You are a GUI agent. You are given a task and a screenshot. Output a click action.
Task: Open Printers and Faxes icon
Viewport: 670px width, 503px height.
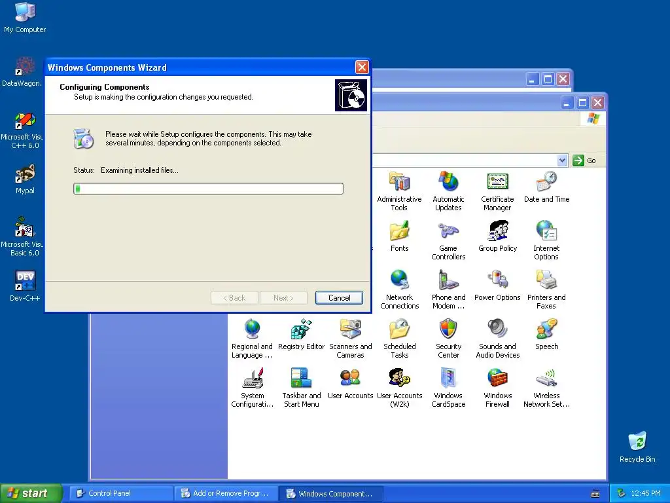[x=546, y=289]
